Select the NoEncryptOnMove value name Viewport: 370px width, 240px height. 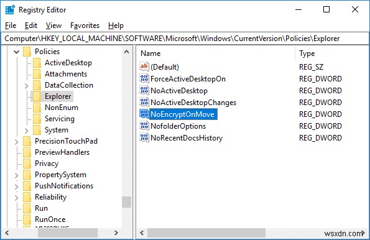[182, 114]
